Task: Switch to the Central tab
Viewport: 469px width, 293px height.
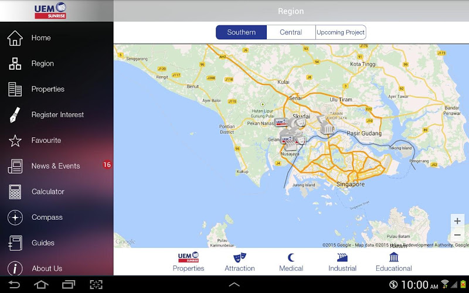Action: click(x=291, y=32)
